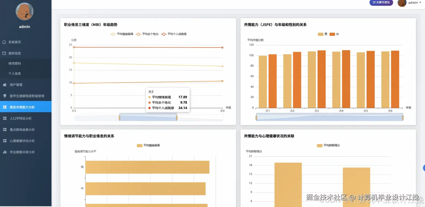Click the bar-chart icon beside 学业健康关联分析
This screenshot has height=207, width=425.
pyautogui.click(x=5, y=152)
